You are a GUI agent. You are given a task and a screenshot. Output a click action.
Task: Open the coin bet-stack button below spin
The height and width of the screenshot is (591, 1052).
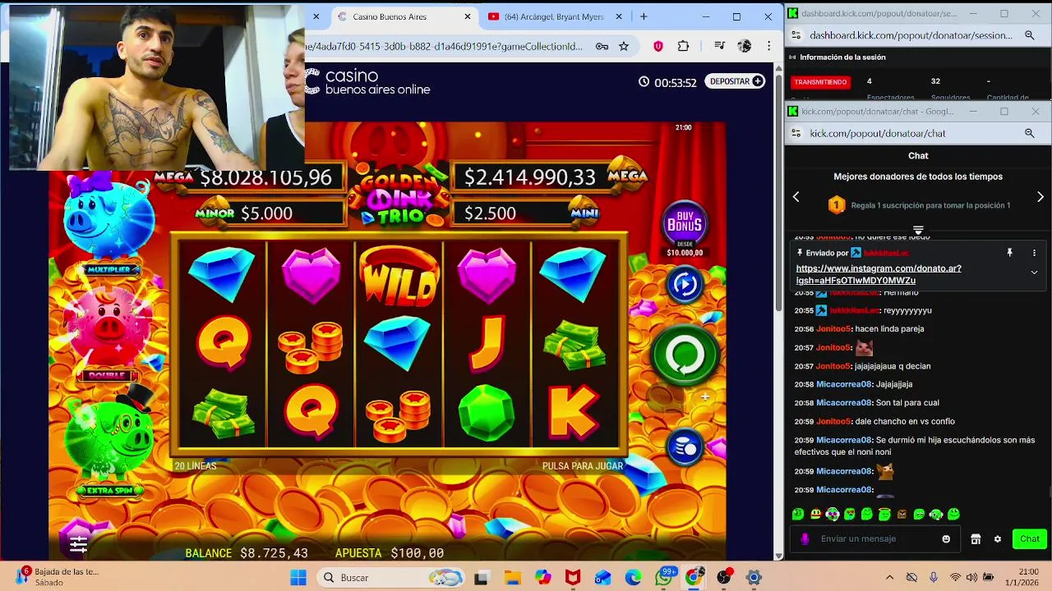click(685, 447)
